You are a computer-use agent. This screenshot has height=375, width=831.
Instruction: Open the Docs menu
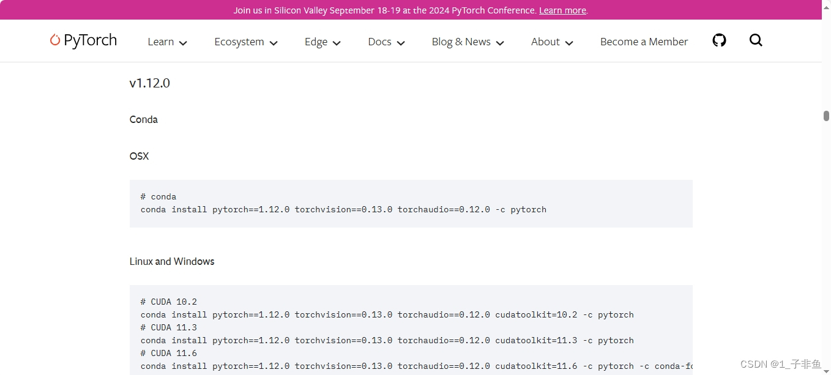pos(379,42)
